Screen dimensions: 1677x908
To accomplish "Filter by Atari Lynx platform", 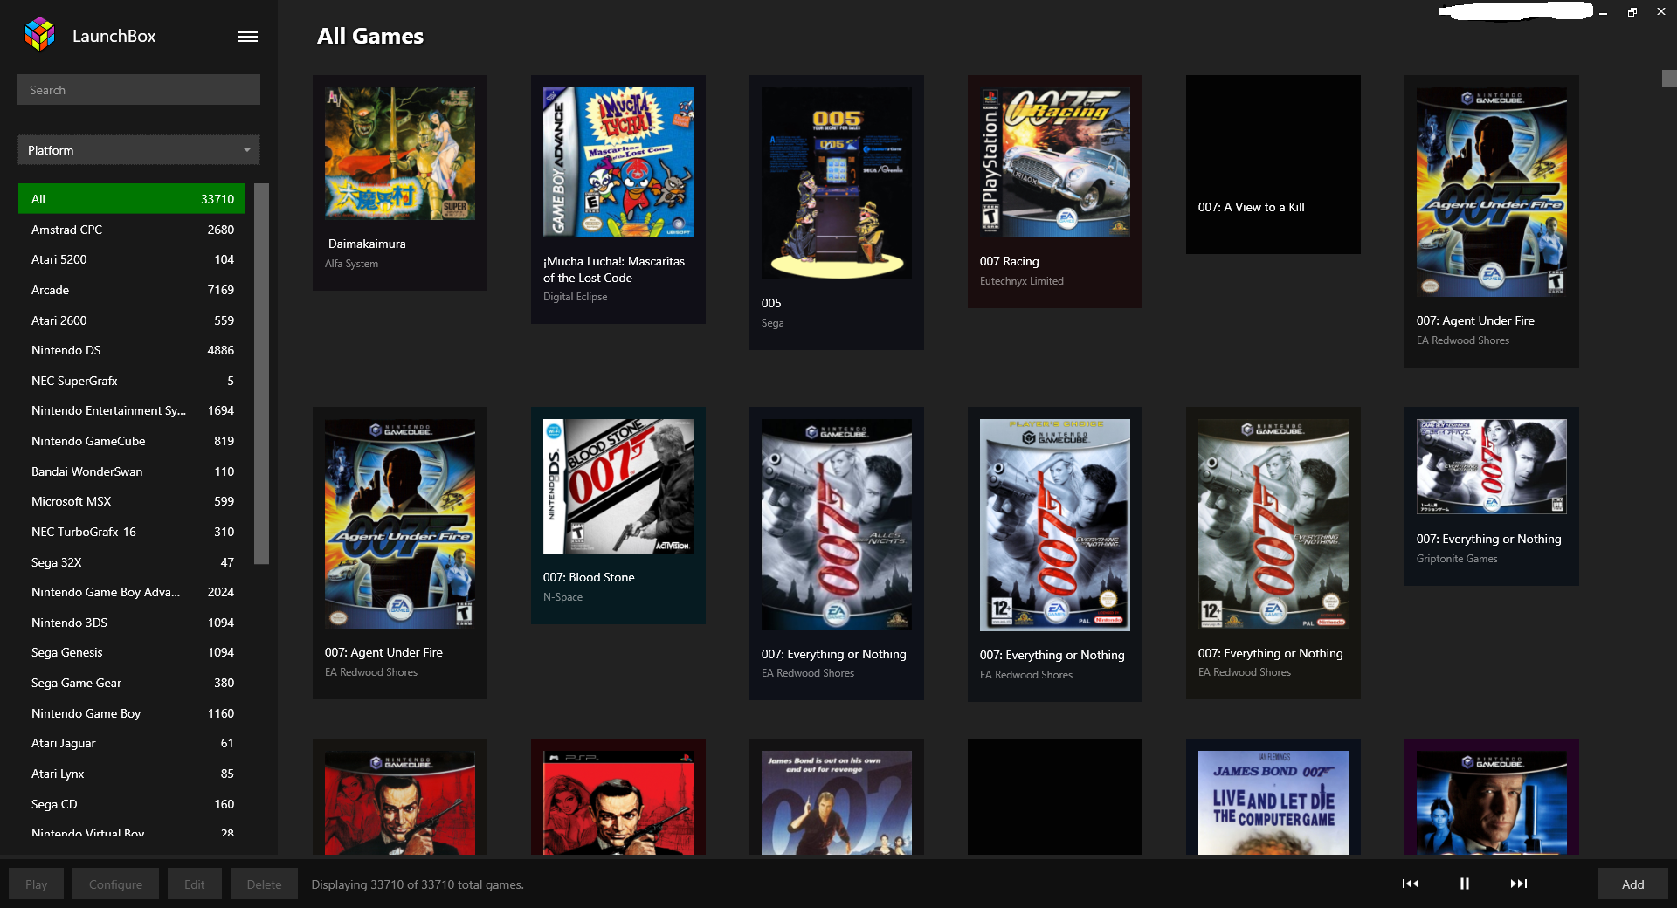I will (131, 774).
